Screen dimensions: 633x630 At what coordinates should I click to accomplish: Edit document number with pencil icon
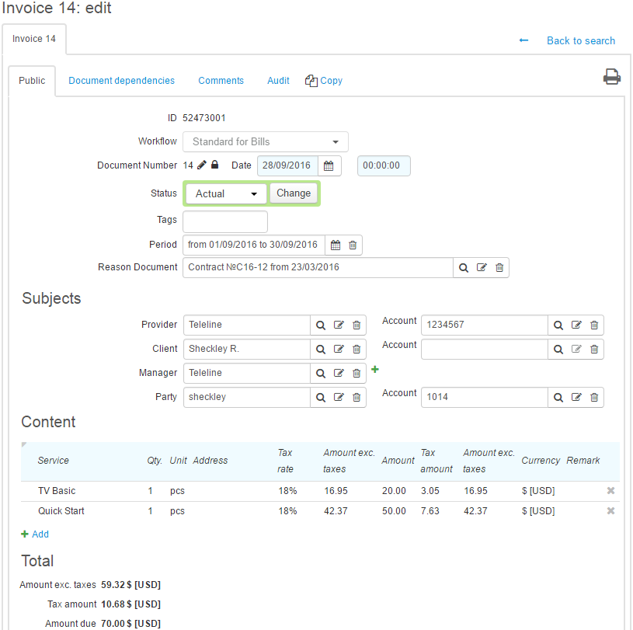click(x=202, y=165)
